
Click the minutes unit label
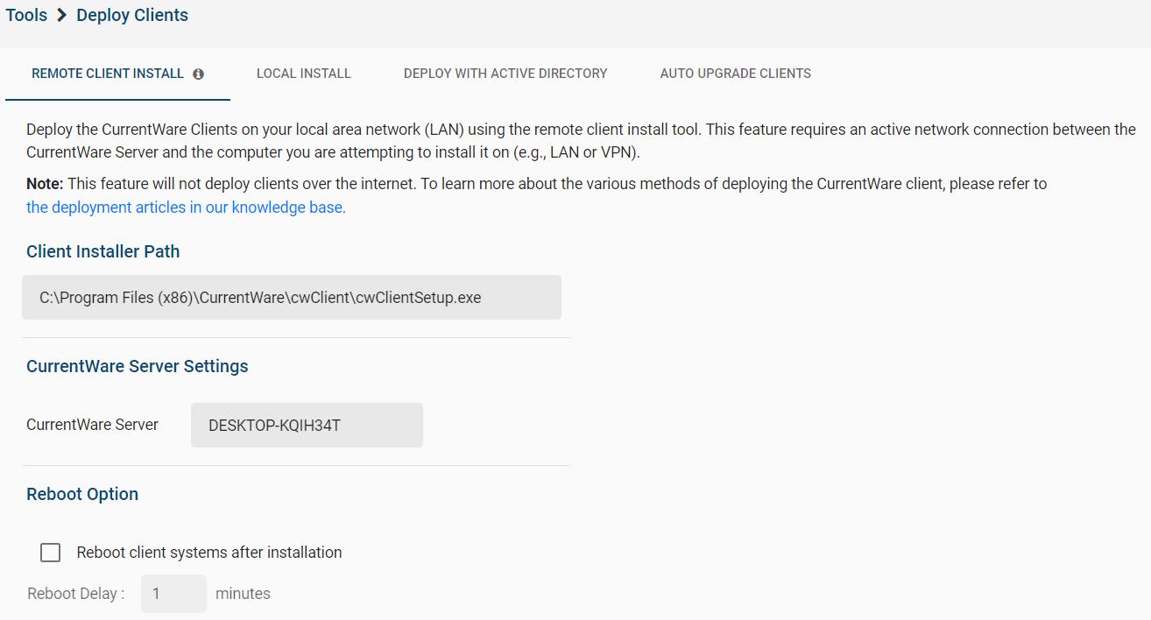click(x=243, y=594)
